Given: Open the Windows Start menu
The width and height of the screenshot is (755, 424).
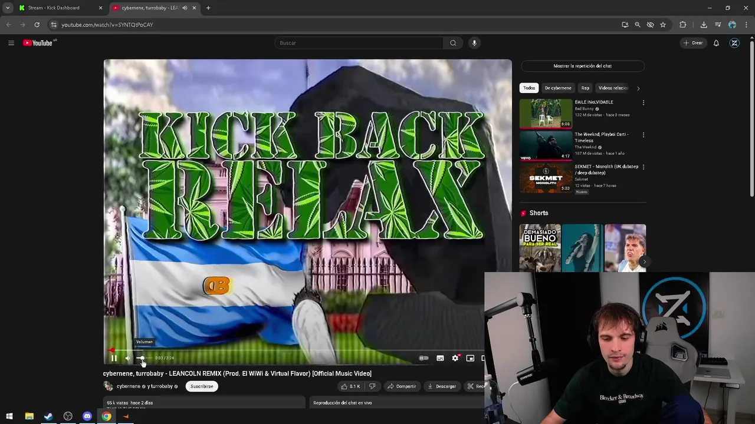Looking at the screenshot, I should point(9,416).
